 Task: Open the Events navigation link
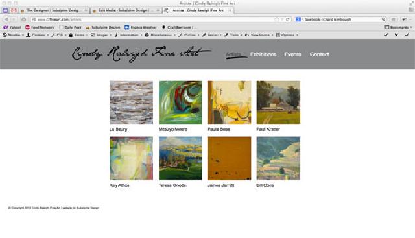click(x=292, y=54)
